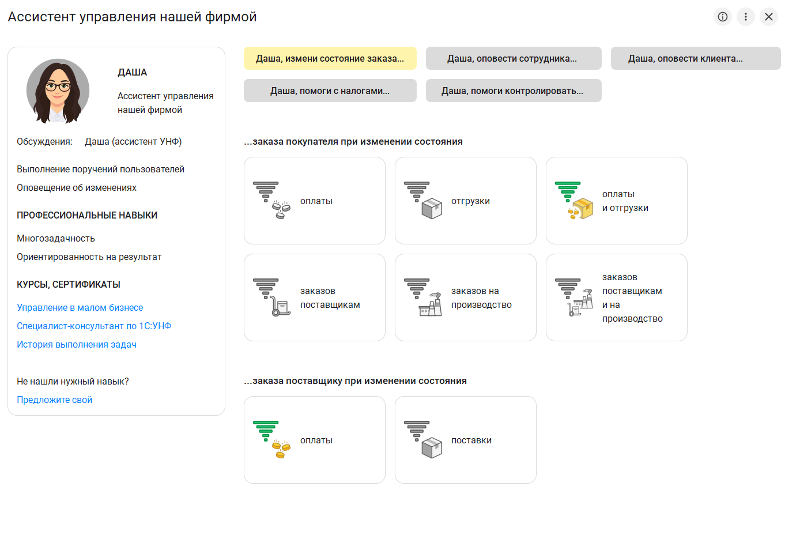Click the info icon in the header

(722, 17)
